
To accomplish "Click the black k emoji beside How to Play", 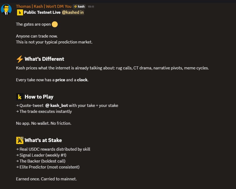I will pos(20,97).
